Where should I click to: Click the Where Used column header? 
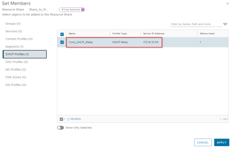pos(207,34)
